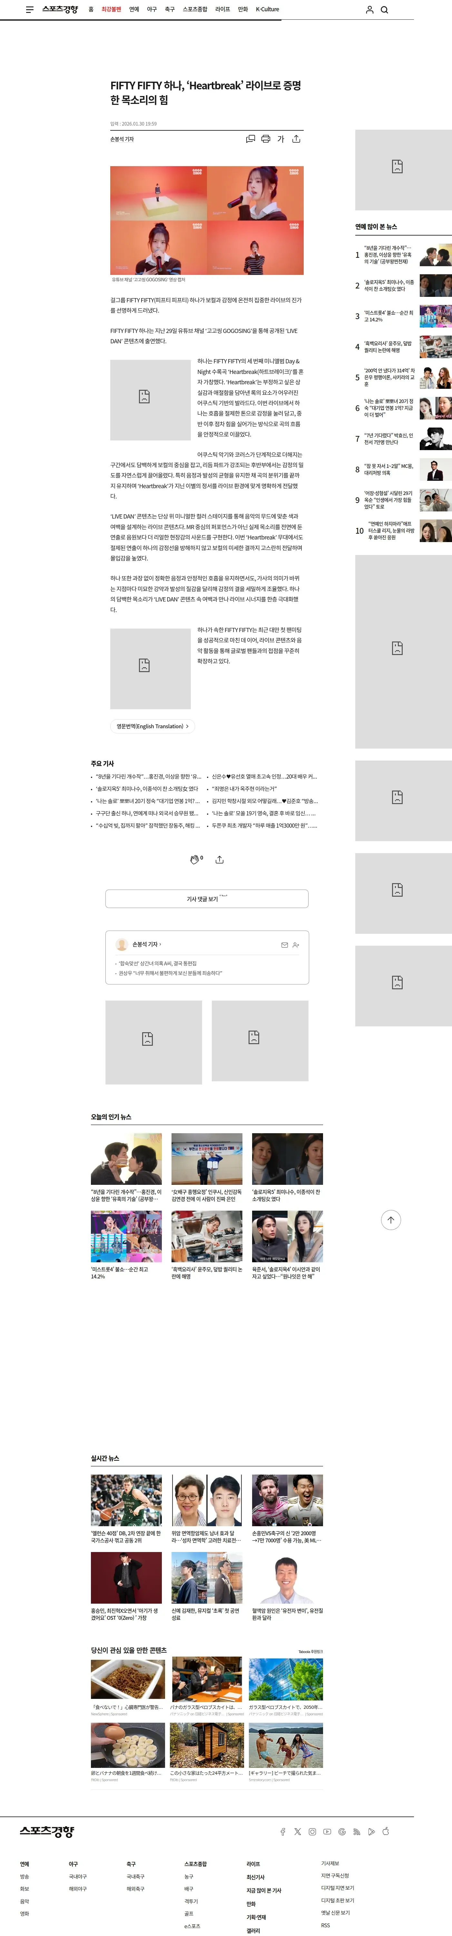
Task: Open the footer RSS feed icon
Action: [357, 1831]
